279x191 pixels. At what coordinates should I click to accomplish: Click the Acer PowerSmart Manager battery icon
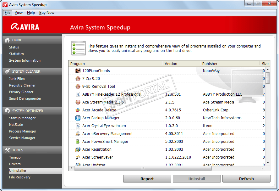tap(78, 142)
